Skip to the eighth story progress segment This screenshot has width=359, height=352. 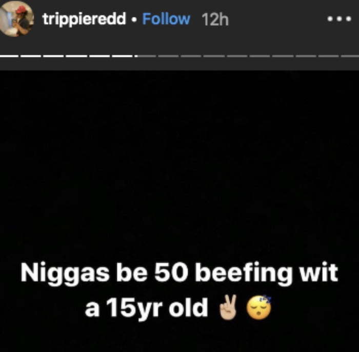click(x=168, y=56)
